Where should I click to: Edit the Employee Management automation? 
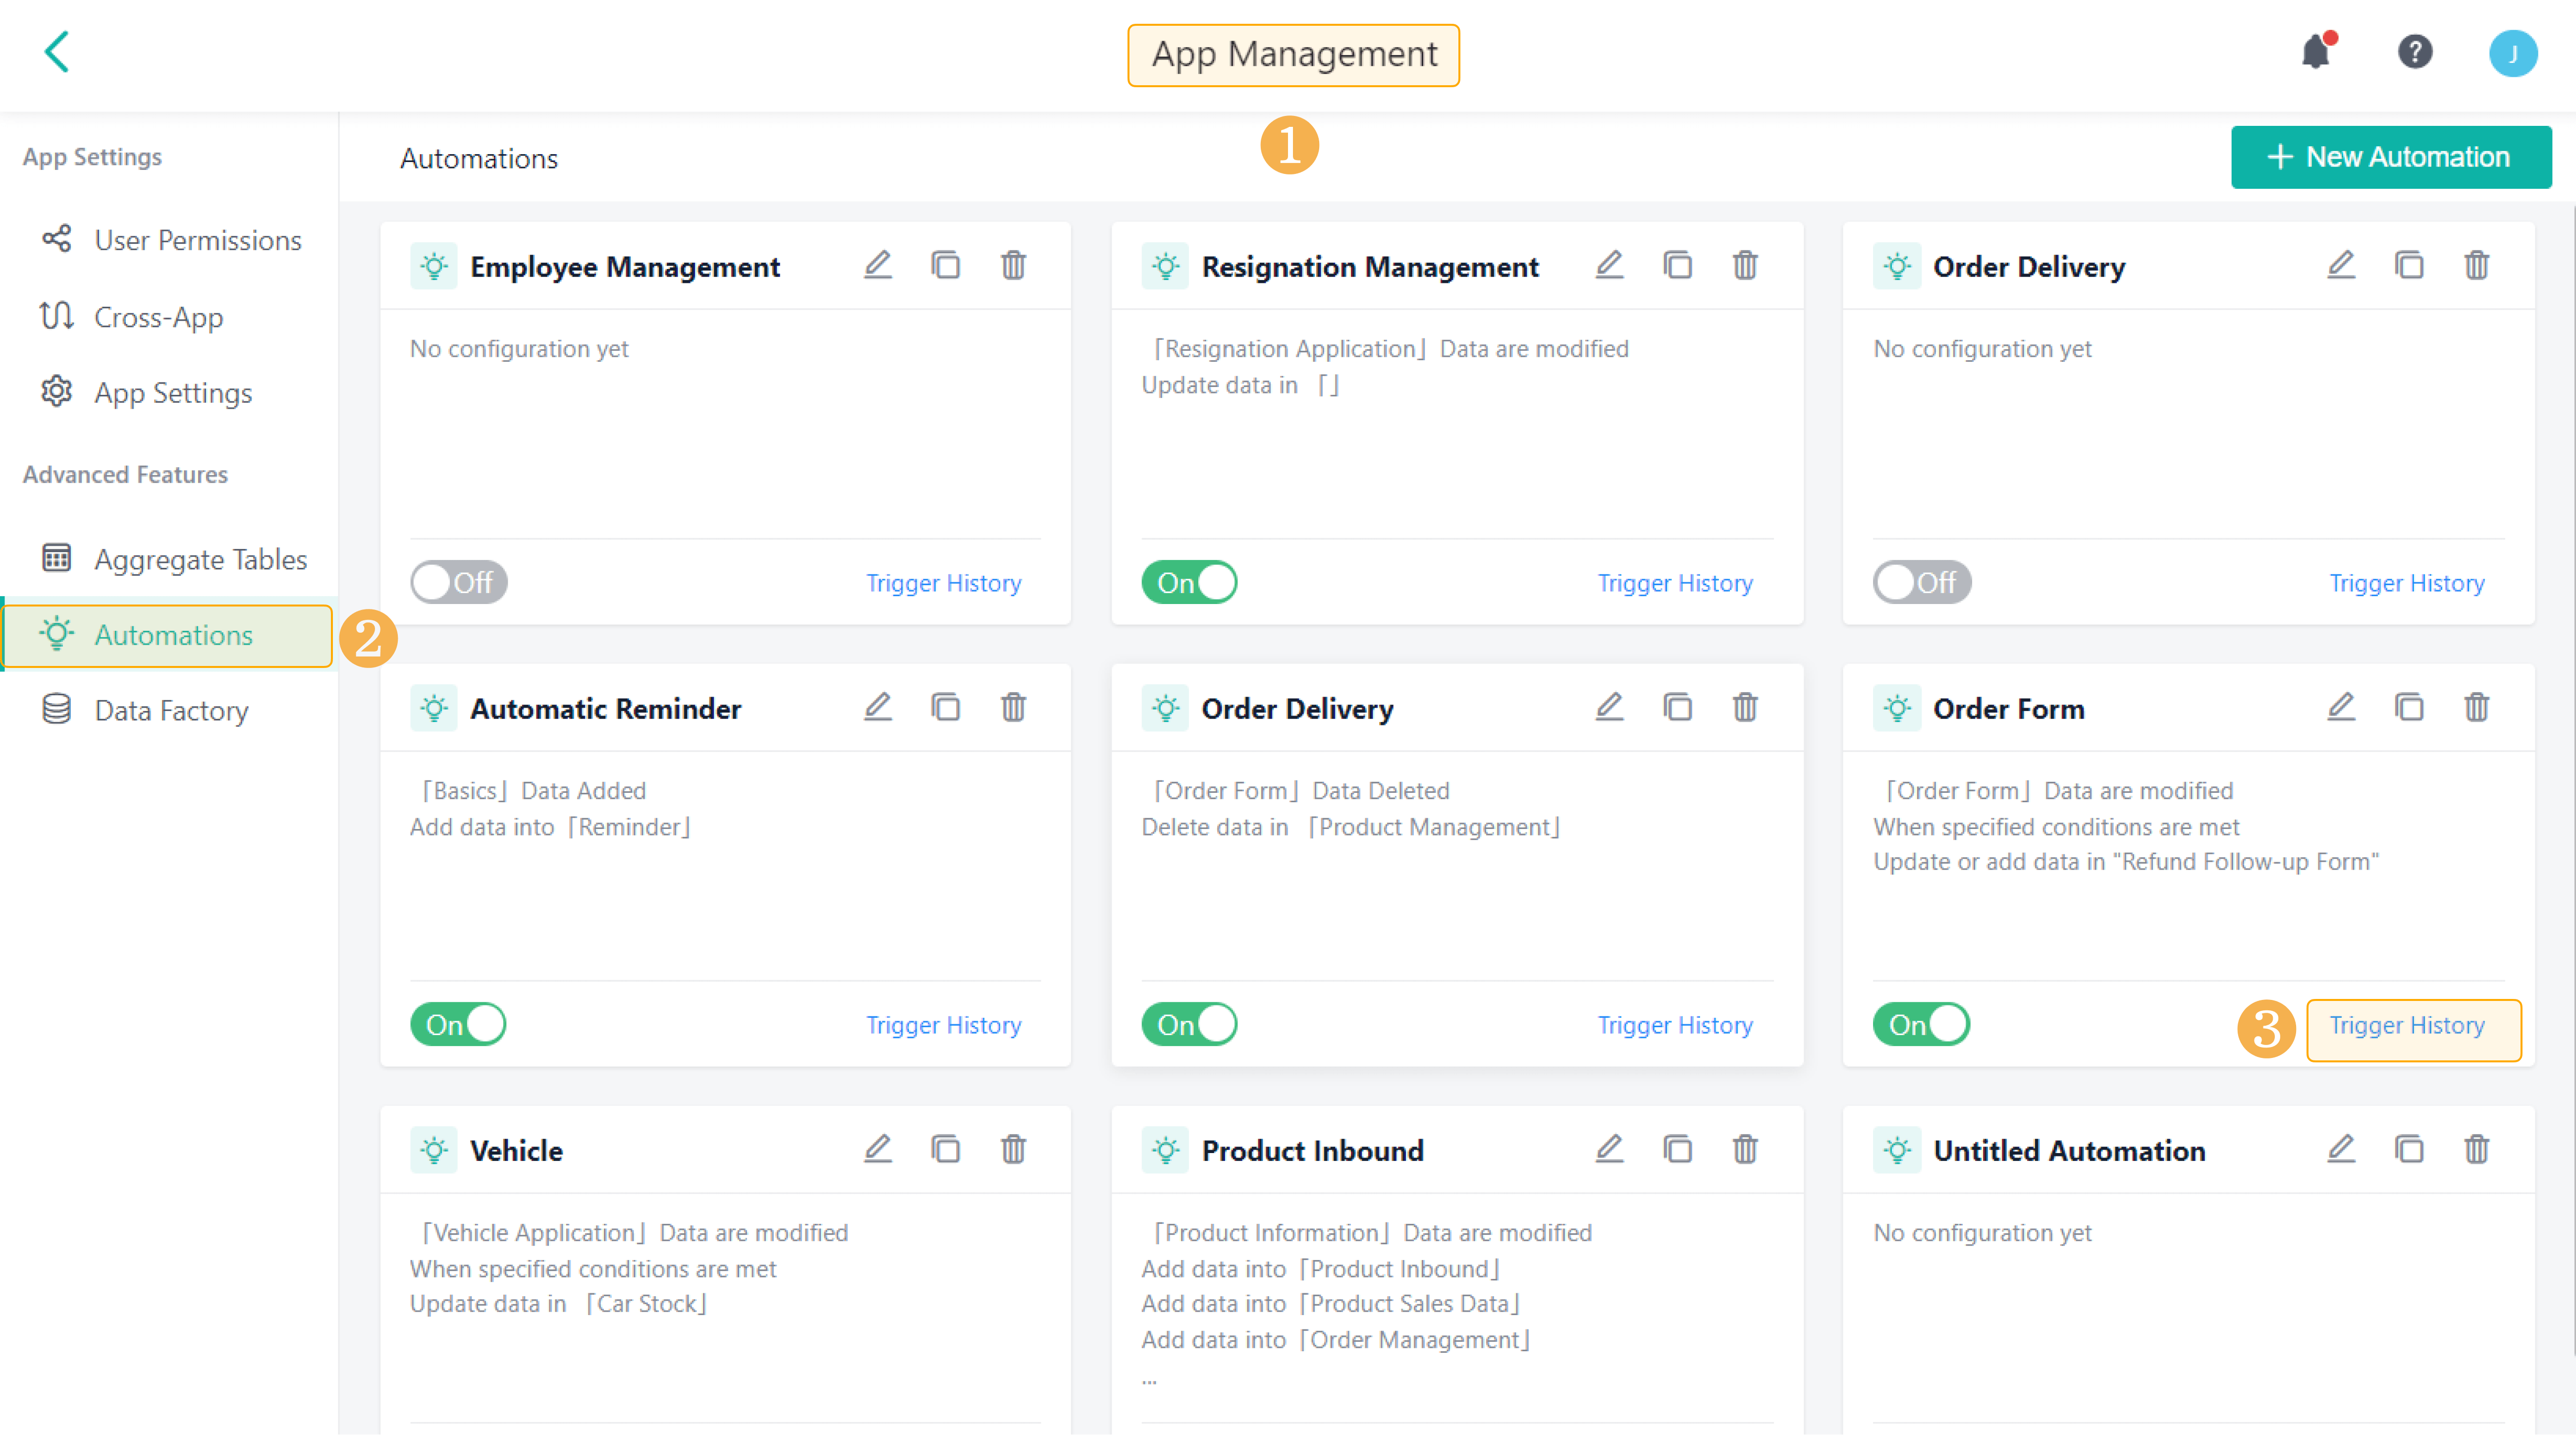[878, 265]
